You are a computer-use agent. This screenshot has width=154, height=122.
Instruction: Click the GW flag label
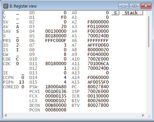click(6, 55)
